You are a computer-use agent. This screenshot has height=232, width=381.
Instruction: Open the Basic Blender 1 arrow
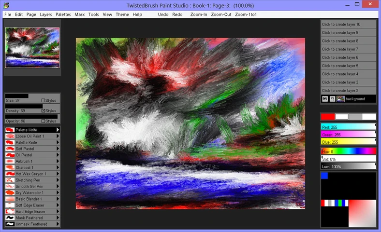pos(58,199)
